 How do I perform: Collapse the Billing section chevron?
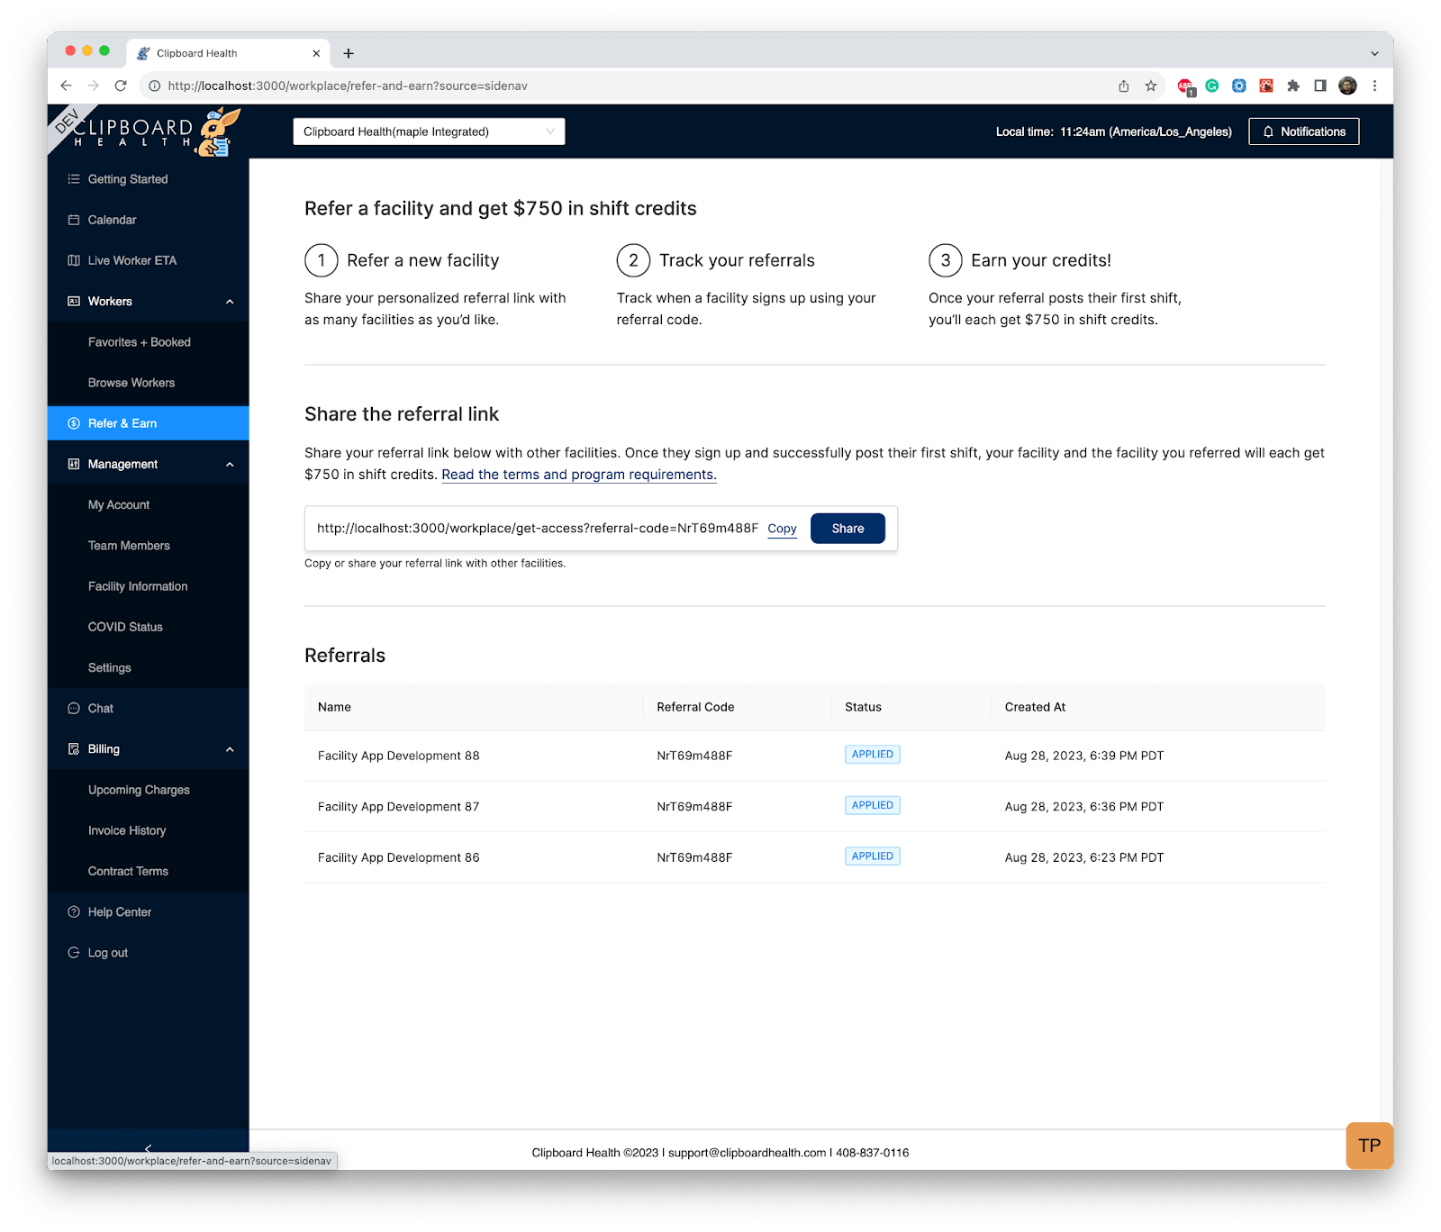tap(231, 748)
